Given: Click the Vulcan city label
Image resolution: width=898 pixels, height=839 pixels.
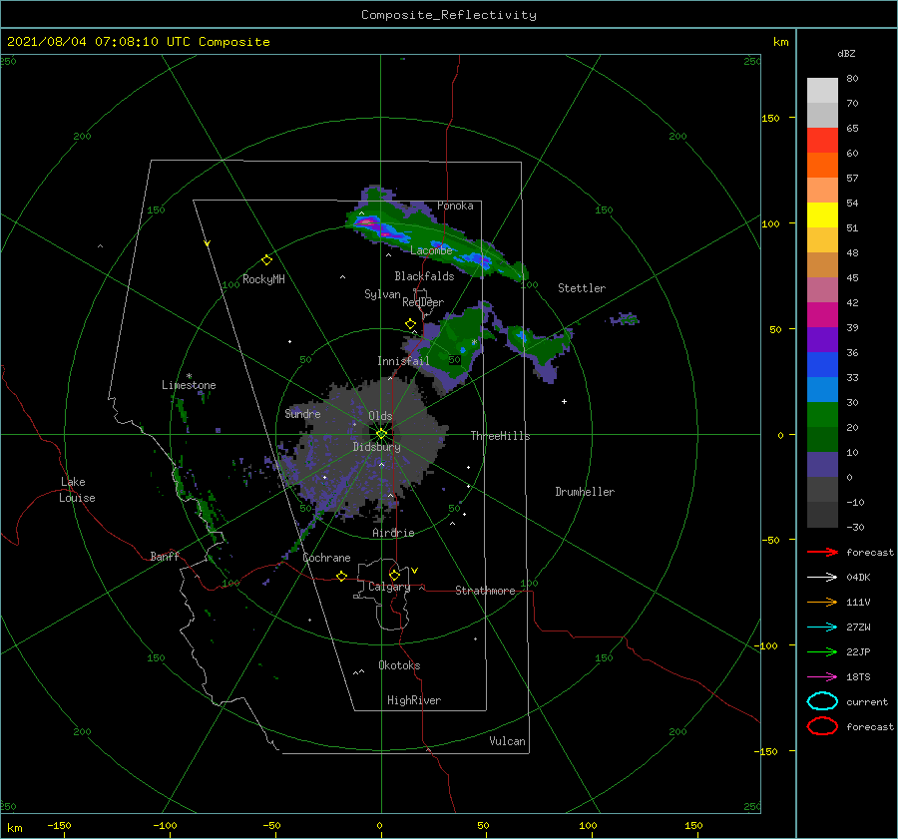Looking at the screenshot, I should 507,741.
